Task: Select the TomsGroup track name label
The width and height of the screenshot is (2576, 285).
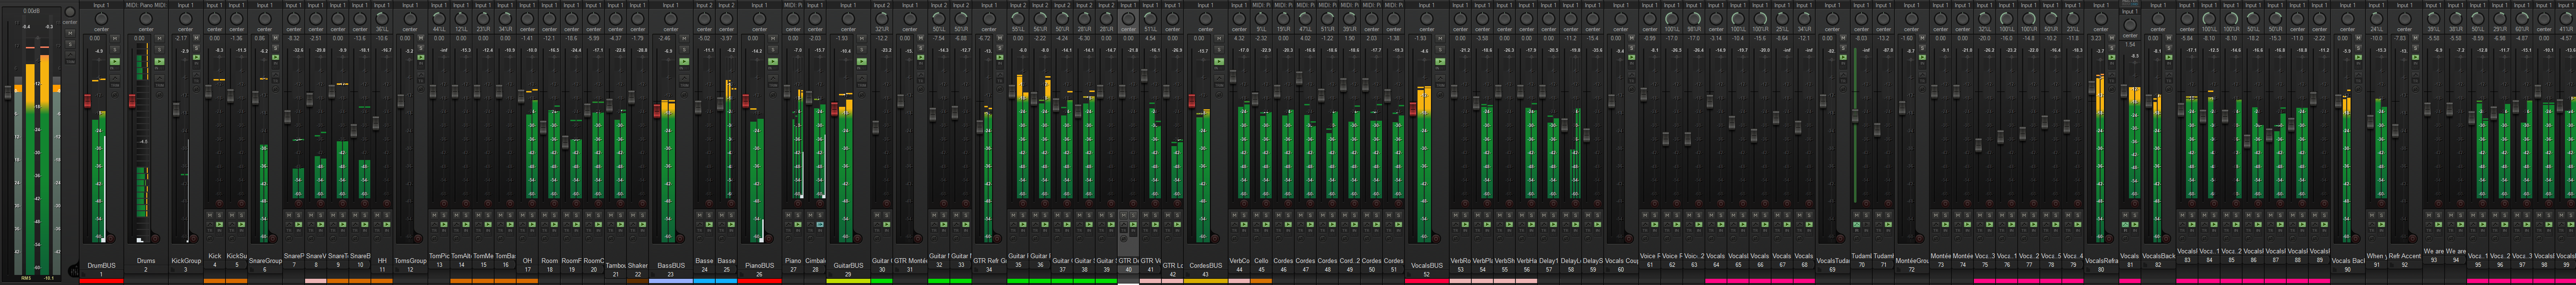Action: 410,261
